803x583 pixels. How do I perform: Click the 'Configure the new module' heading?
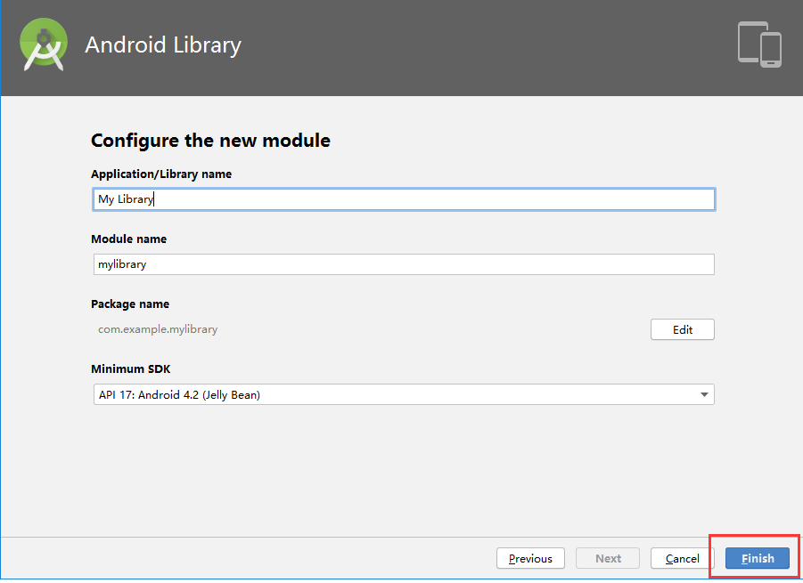[210, 141]
